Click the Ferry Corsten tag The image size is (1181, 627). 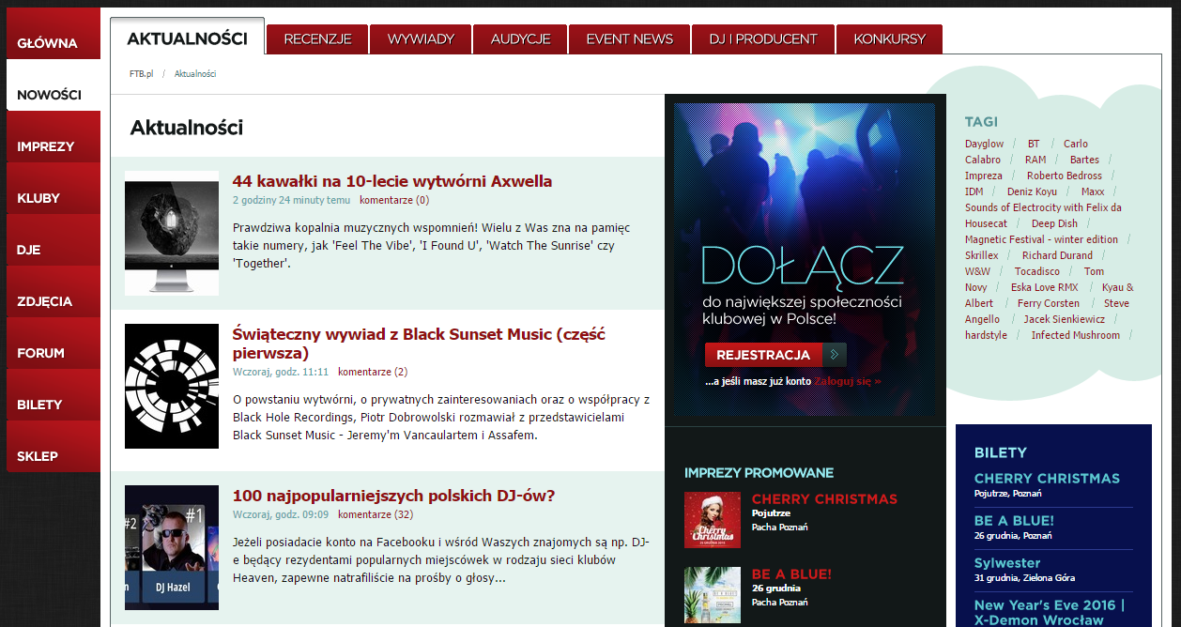[1048, 303]
